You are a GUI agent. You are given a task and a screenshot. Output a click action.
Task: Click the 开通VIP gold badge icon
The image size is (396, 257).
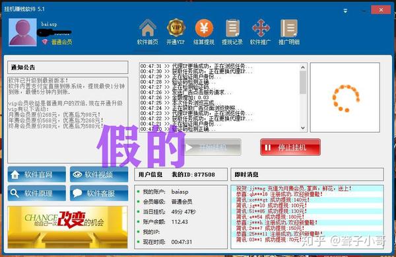[176, 28]
